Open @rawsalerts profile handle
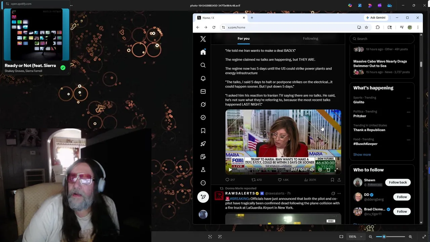The width and height of the screenshot is (430, 242). coord(274,194)
